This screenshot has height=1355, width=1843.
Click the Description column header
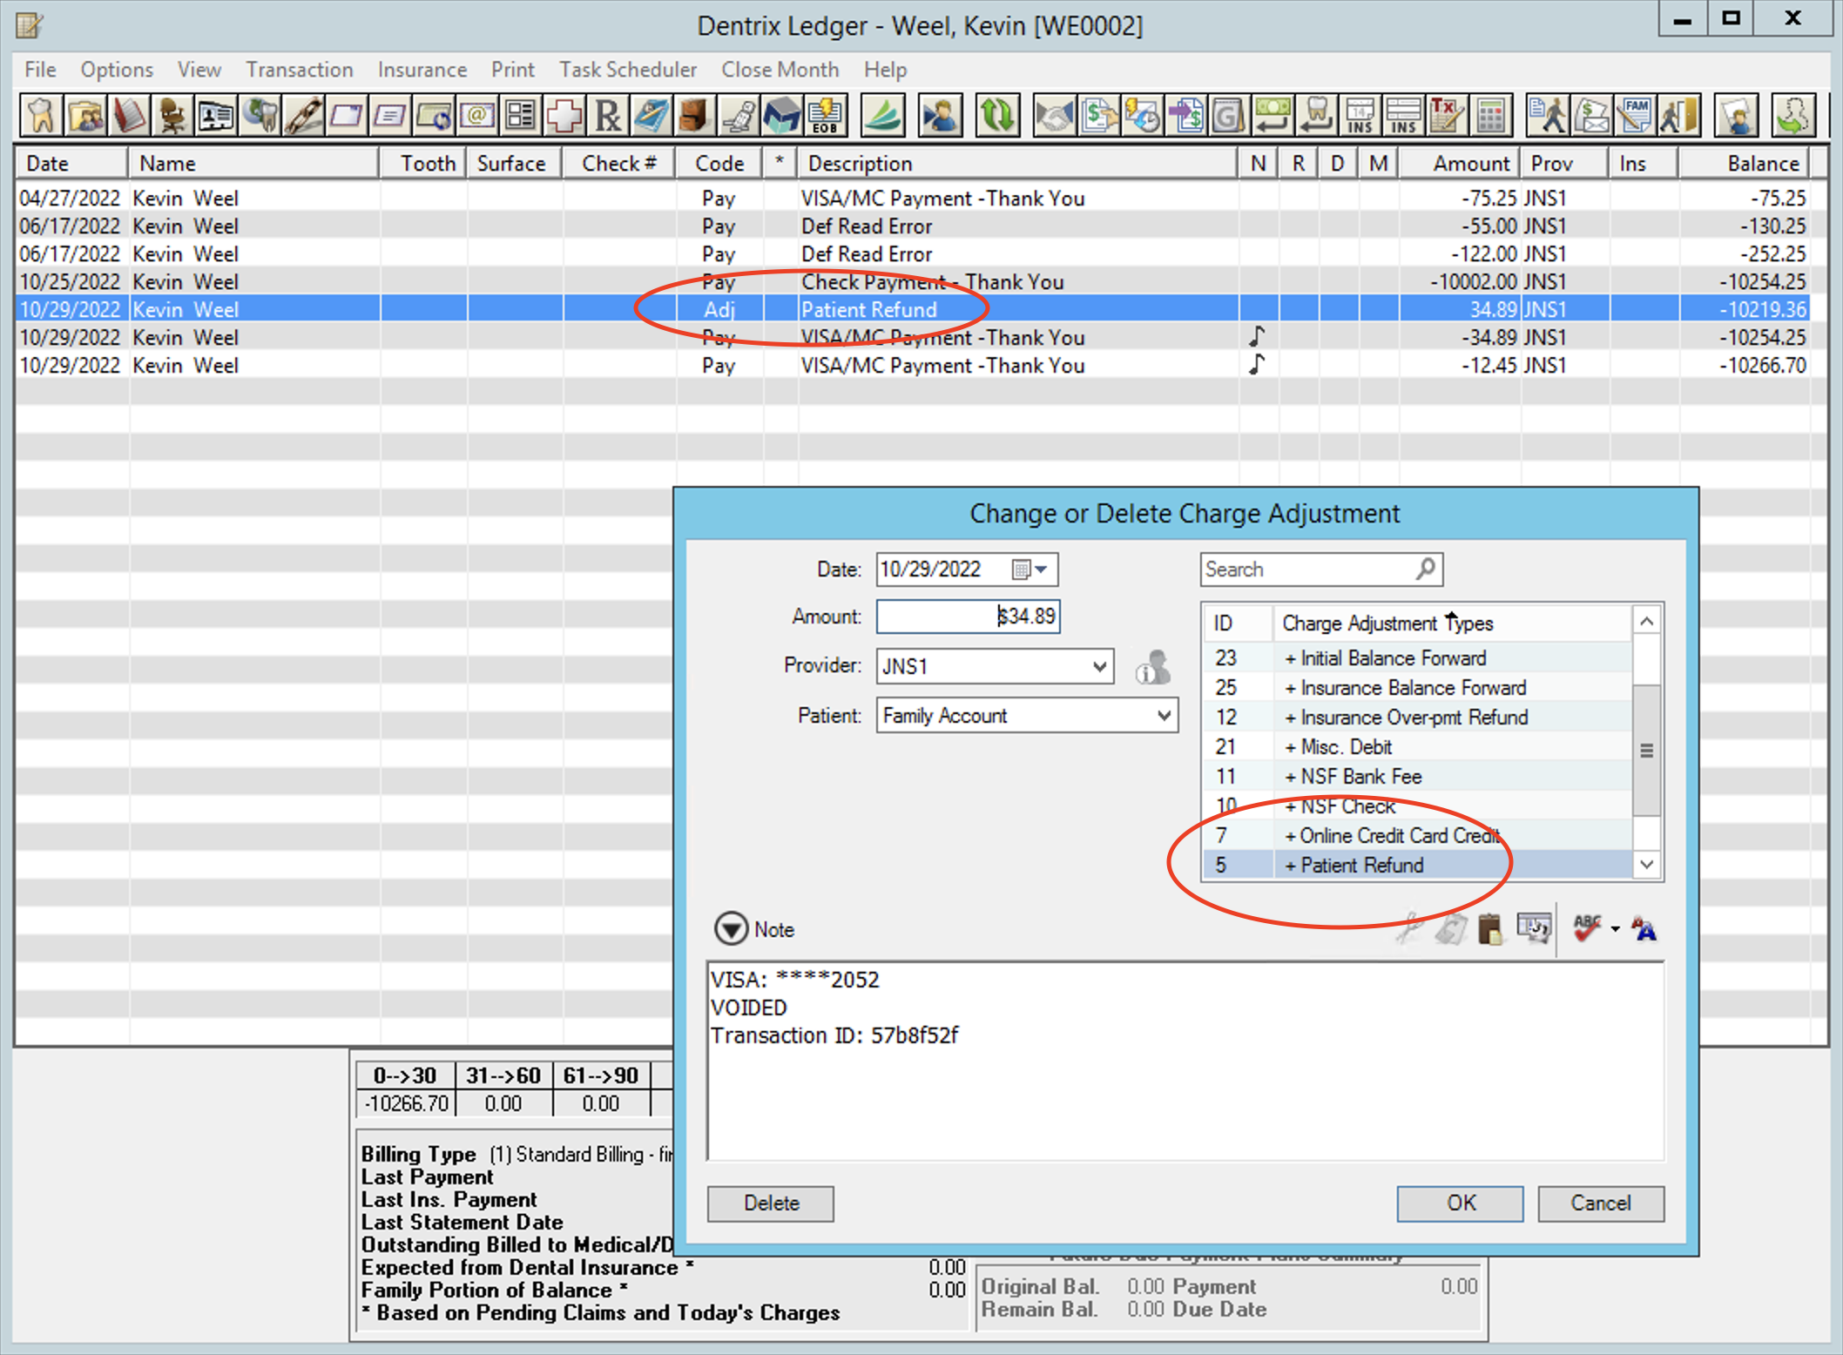tap(1017, 163)
